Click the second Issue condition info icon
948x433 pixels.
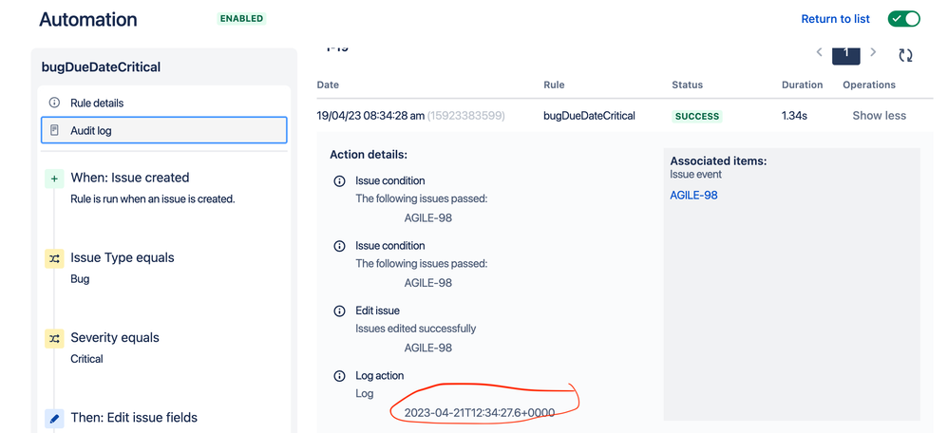point(340,246)
